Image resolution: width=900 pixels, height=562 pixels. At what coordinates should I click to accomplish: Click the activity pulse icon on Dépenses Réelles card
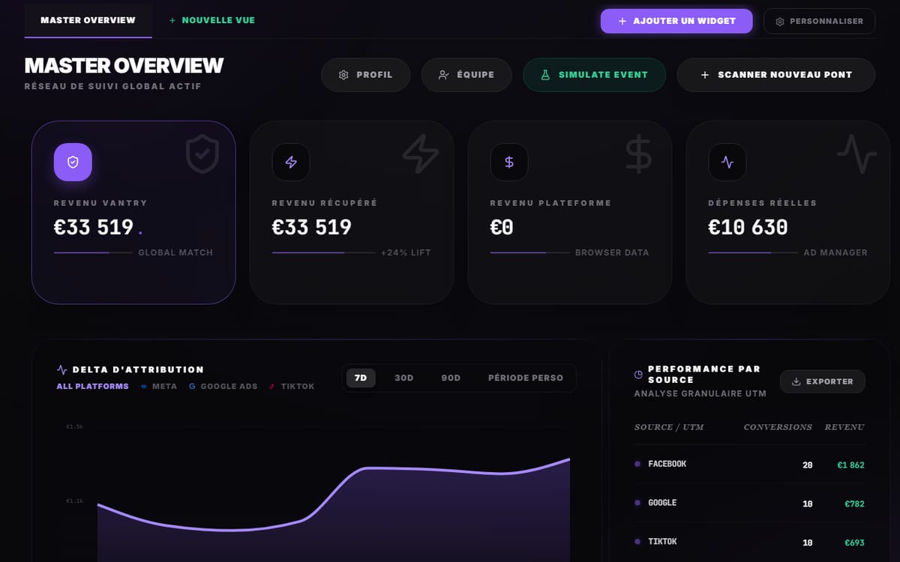(x=727, y=162)
